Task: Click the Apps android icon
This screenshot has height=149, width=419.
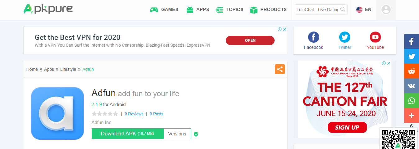Action: tap(190, 10)
